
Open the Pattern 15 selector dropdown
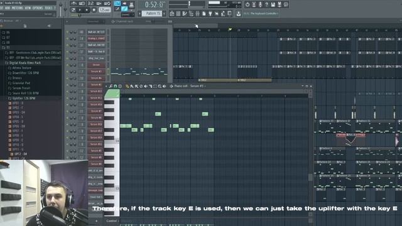click(x=152, y=13)
